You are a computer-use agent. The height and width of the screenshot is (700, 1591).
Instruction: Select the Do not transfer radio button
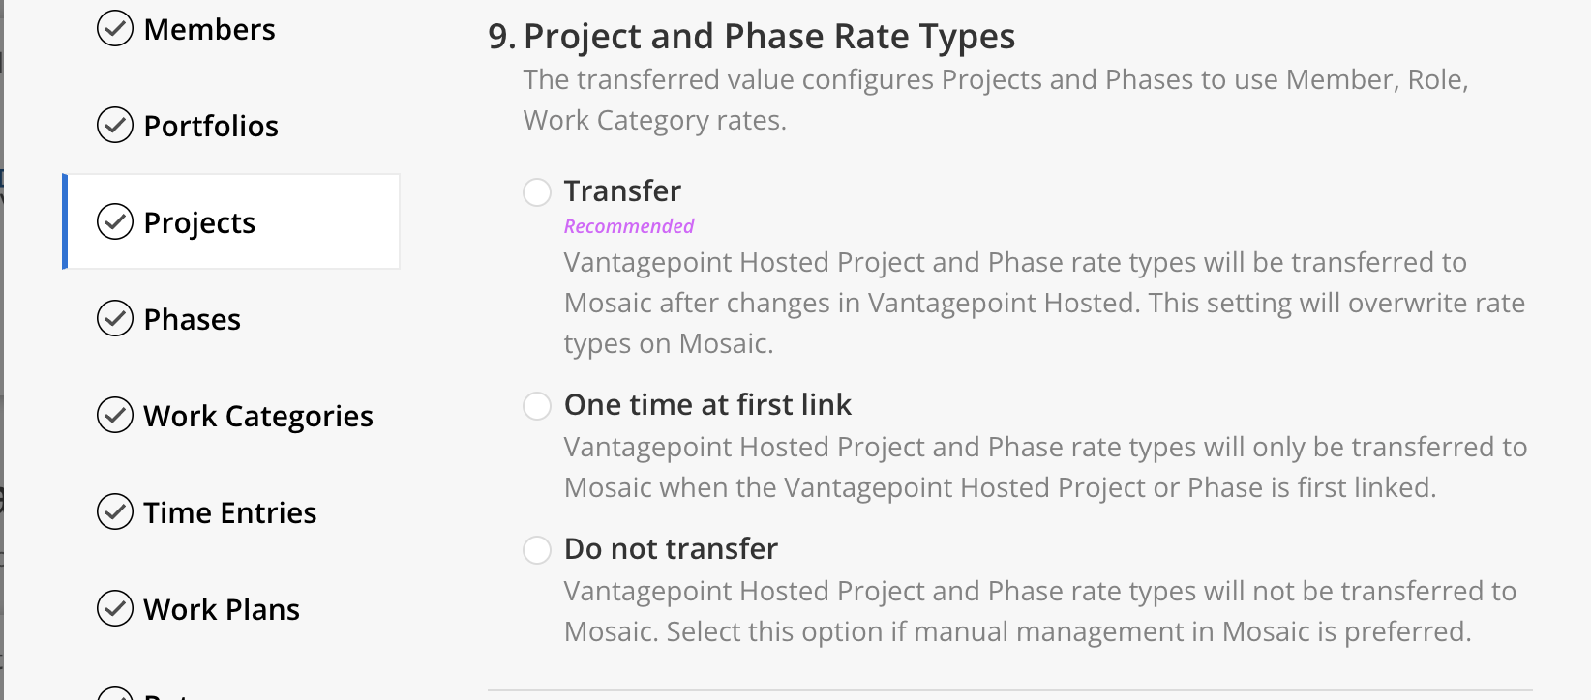click(537, 549)
